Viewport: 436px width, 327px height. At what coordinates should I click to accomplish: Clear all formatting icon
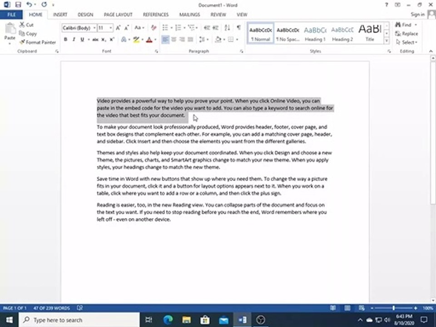(x=154, y=28)
